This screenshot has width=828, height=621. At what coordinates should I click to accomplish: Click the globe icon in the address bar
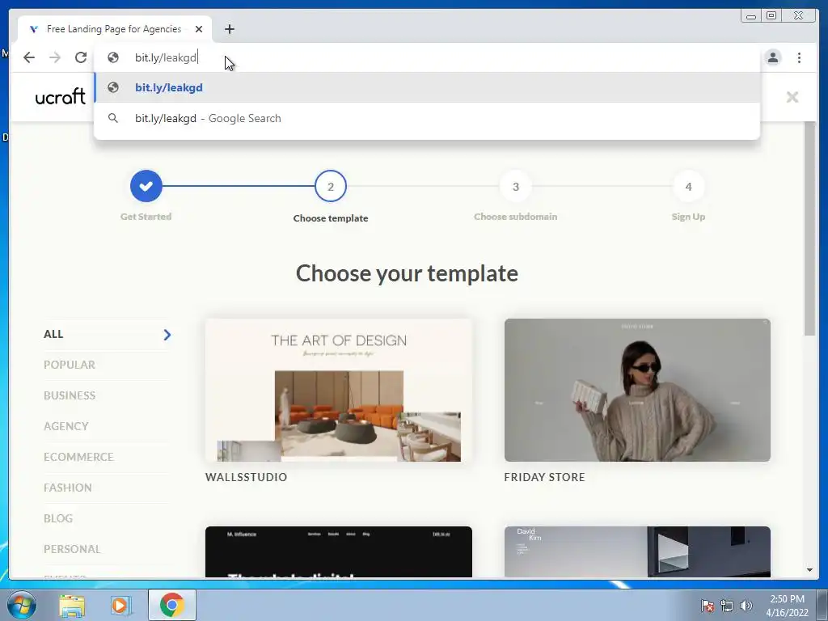(x=113, y=57)
